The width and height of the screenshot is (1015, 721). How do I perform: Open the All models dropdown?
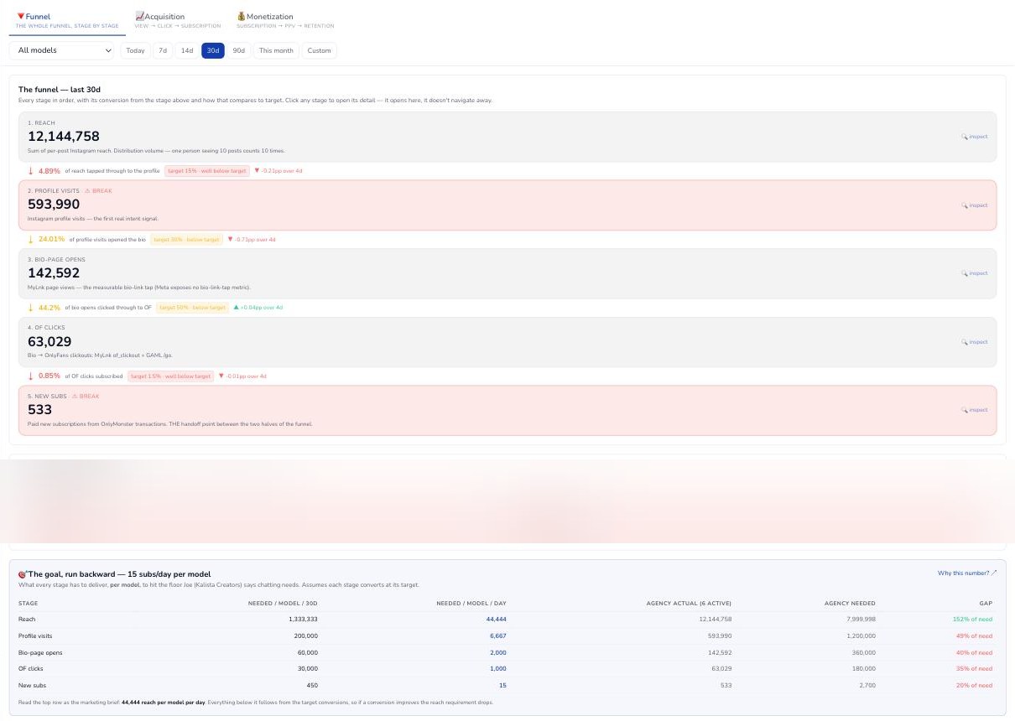(x=64, y=50)
